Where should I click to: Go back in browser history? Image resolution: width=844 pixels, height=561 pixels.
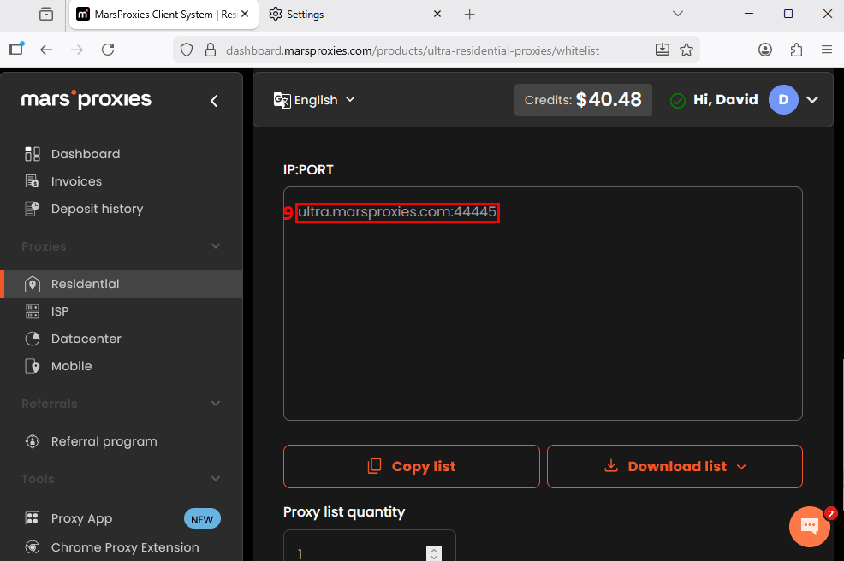tap(46, 50)
